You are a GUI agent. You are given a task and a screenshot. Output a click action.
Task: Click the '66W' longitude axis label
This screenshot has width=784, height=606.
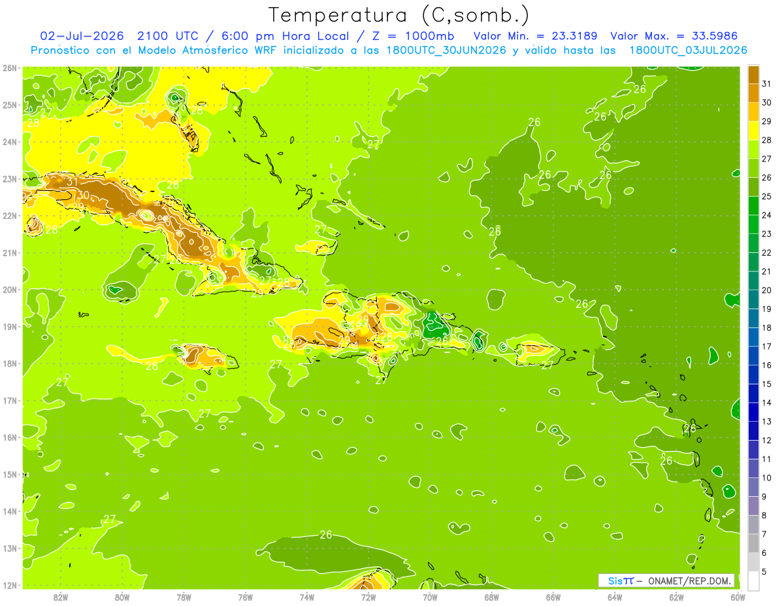point(553,597)
